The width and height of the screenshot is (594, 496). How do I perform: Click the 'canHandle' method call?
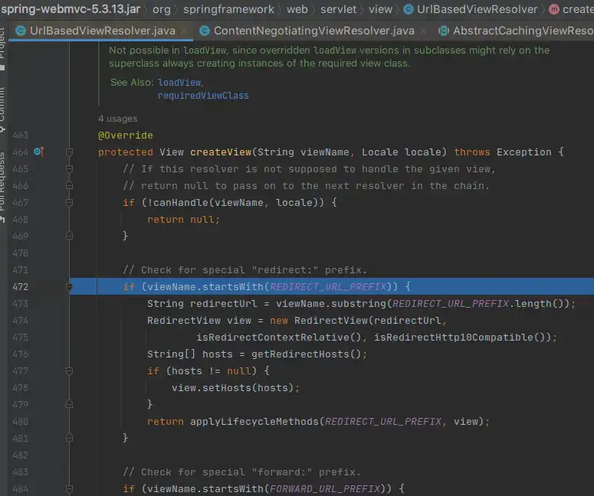(180, 203)
